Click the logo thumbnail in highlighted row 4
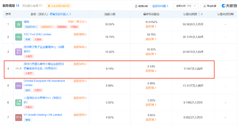The image size is (238, 125). tap(18, 69)
